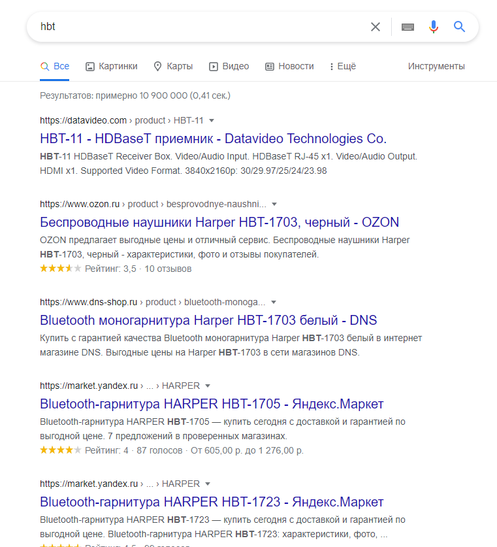Click the Новости newspaper icon
Image resolution: width=497 pixels, height=547 pixels.
270,67
